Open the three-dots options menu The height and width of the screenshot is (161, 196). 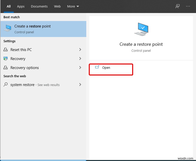[188, 6]
